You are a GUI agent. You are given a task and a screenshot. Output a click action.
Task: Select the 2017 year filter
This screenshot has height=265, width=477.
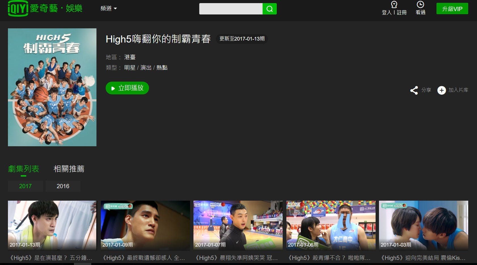25,186
